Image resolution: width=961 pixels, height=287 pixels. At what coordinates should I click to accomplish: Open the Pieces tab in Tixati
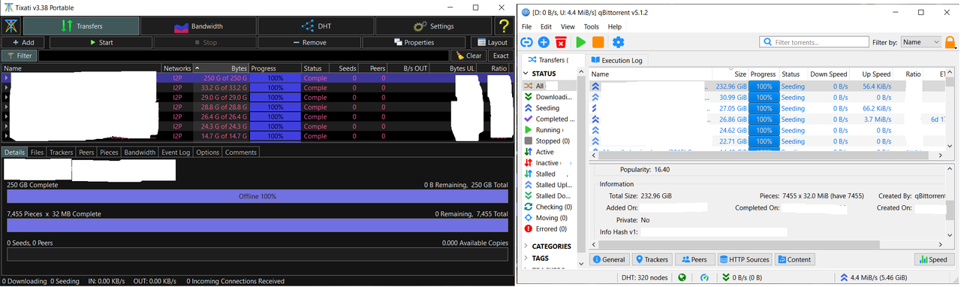[x=109, y=153]
